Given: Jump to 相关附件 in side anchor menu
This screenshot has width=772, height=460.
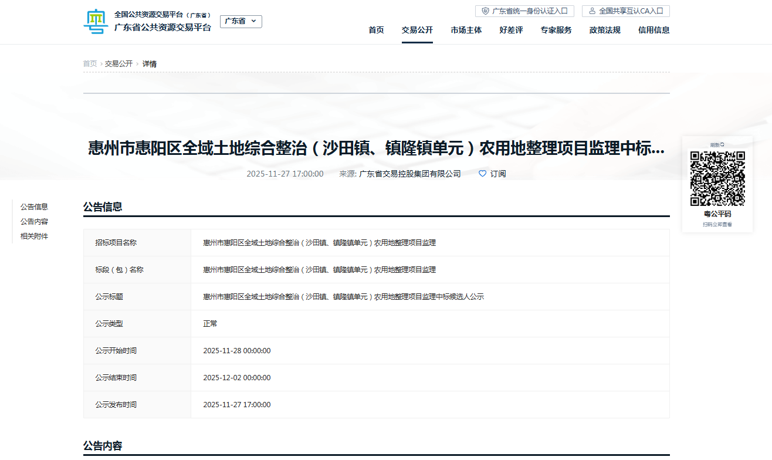Looking at the screenshot, I should point(34,236).
